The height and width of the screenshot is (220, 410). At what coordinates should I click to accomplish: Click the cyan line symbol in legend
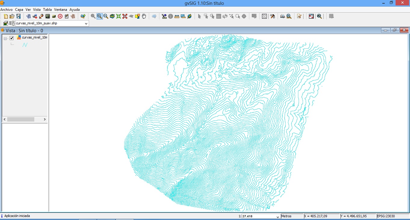tap(25, 45)
